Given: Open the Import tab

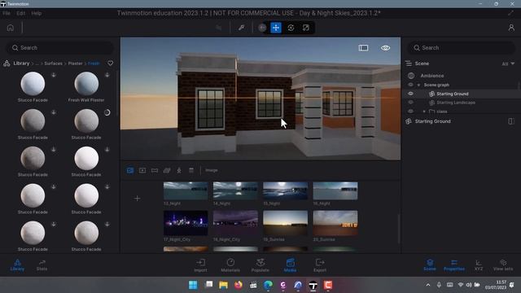Looking at the screenshot, I should (200, 265).
